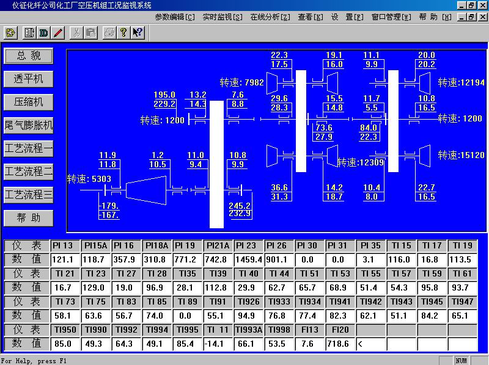This screenshot has width=489, height=365.
Task: Open the 窗口管理 menu
Action: coord(391,17)
